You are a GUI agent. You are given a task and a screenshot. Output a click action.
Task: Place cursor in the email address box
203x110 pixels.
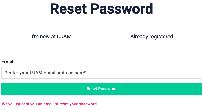(x=102, y=73)
